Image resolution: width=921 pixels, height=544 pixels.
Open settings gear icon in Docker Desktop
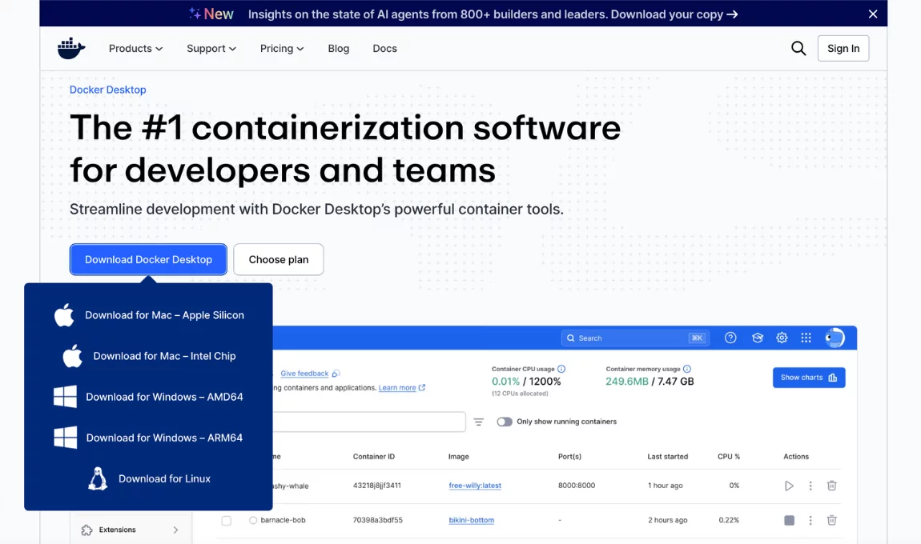tap(782, 338)
